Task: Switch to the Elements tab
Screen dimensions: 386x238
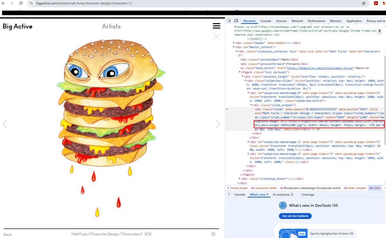Action: tap(249, 21)
